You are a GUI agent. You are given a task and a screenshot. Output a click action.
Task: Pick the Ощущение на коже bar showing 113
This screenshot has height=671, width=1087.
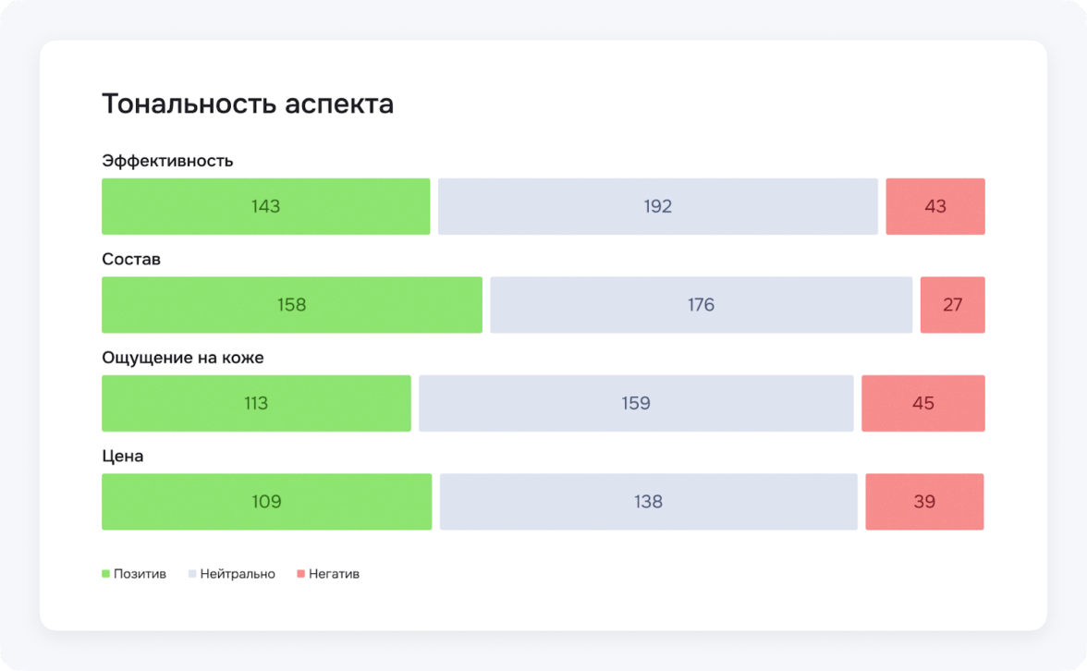[256, 403]
